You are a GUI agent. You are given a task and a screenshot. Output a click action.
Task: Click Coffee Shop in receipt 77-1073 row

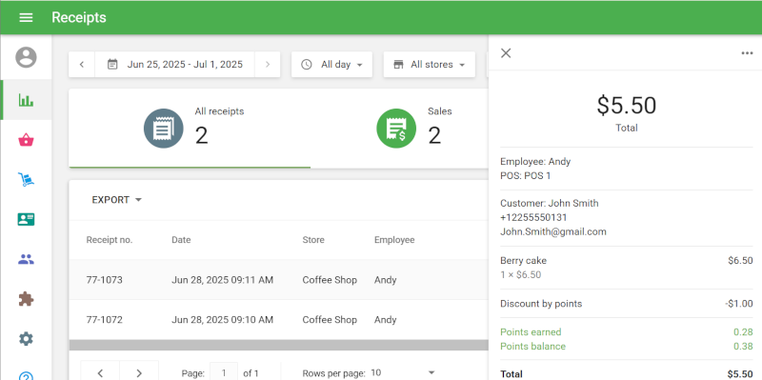coord(330,280)
